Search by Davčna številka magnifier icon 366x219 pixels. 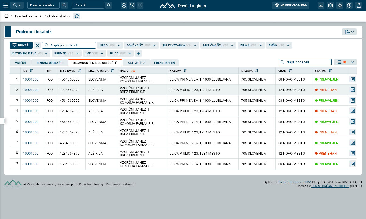coord(64,5)
